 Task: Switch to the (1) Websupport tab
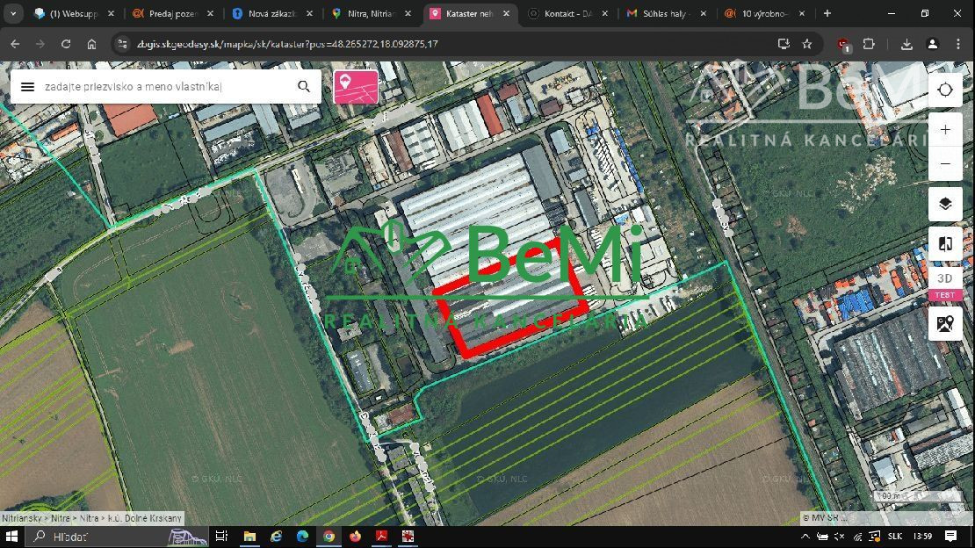coord(74,13)
